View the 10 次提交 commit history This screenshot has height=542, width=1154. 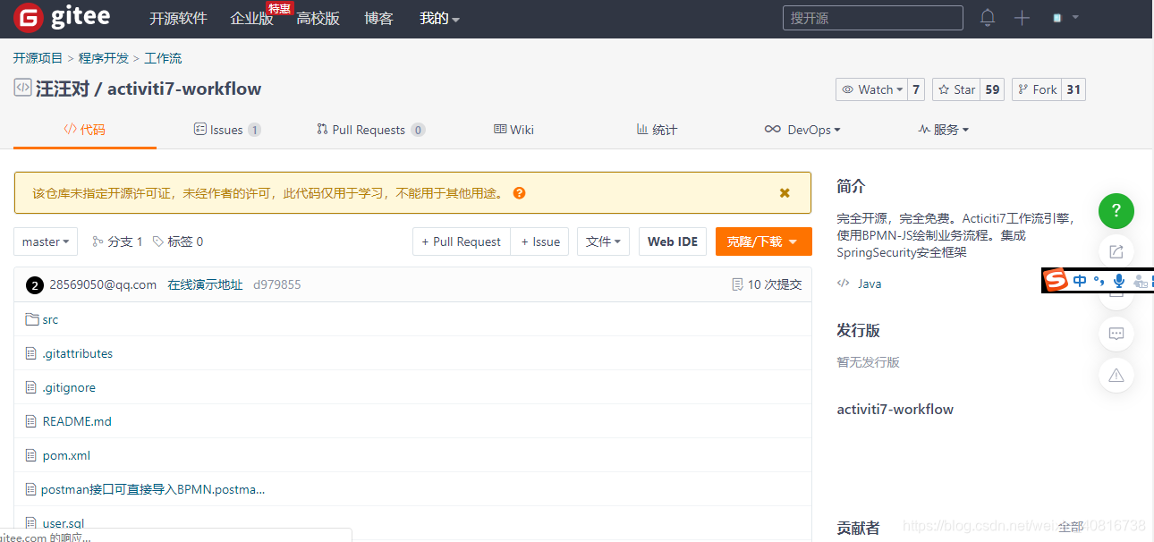tap(767, 284)
